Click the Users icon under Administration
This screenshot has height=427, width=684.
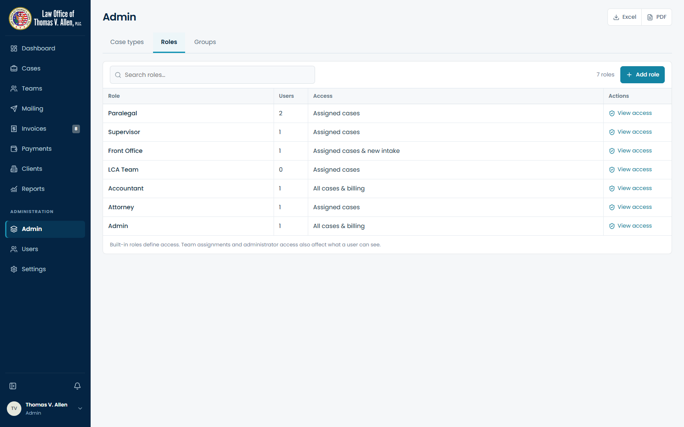coord(14,249)
